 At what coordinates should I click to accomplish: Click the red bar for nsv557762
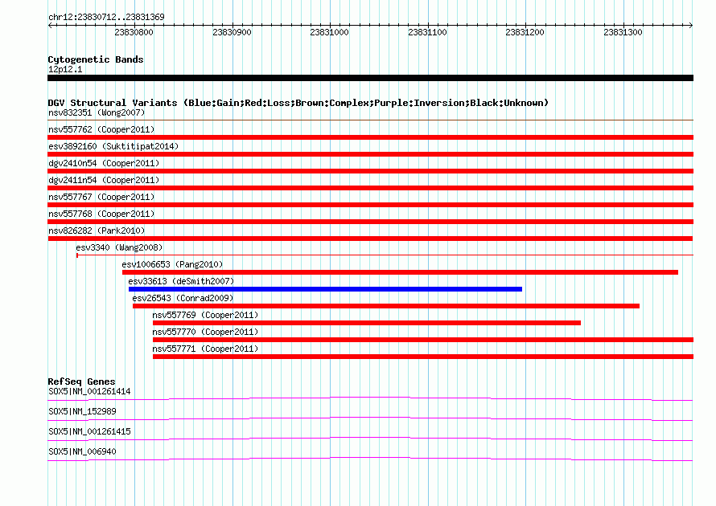click(x=370, y=137)
